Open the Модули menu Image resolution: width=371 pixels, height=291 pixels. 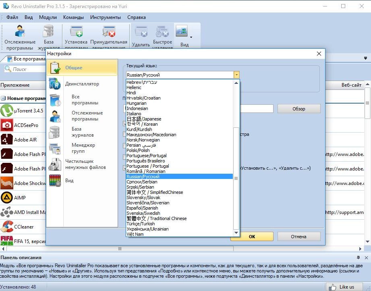coord(48,17)
